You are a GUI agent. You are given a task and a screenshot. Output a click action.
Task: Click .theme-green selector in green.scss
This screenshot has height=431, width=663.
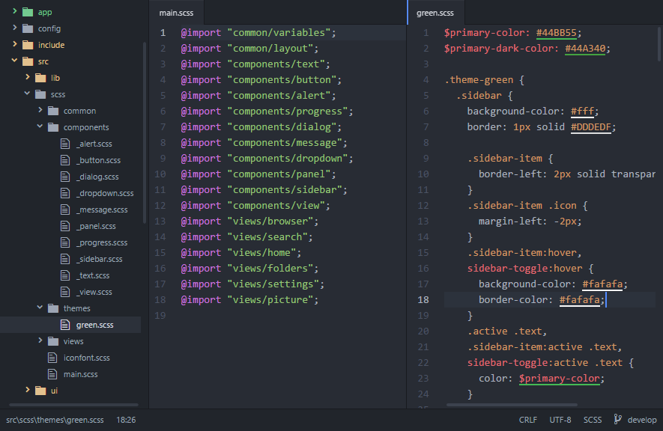click(479, 80)
